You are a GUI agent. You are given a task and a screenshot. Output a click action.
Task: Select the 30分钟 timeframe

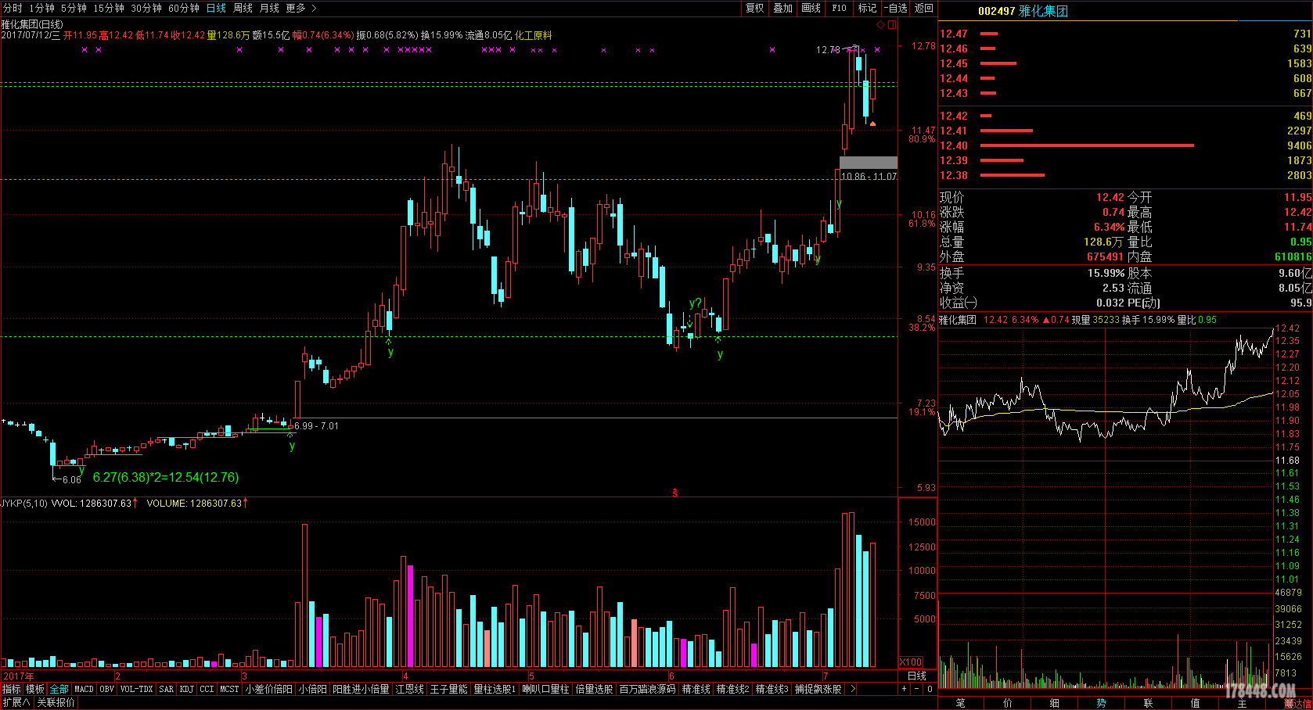(146, 8)
